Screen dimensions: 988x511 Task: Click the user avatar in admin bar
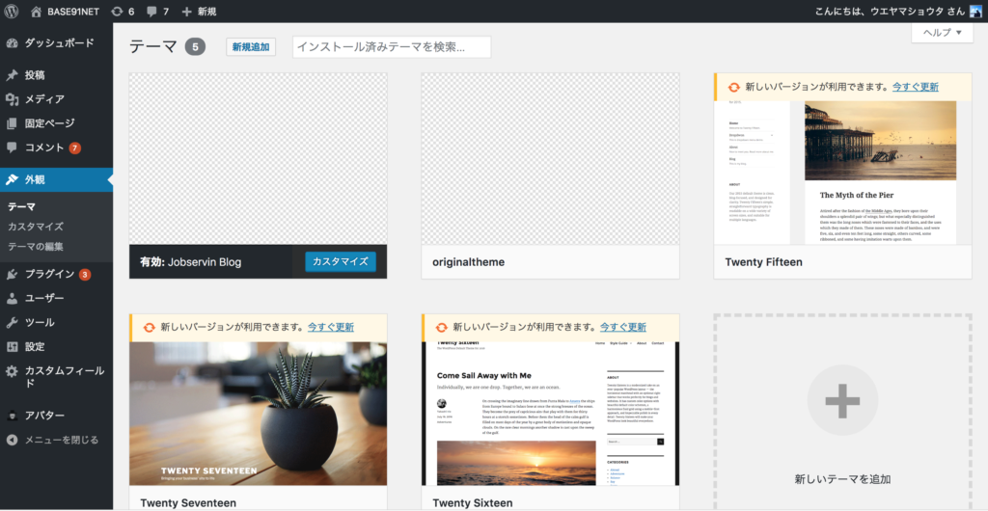[975, 12]
